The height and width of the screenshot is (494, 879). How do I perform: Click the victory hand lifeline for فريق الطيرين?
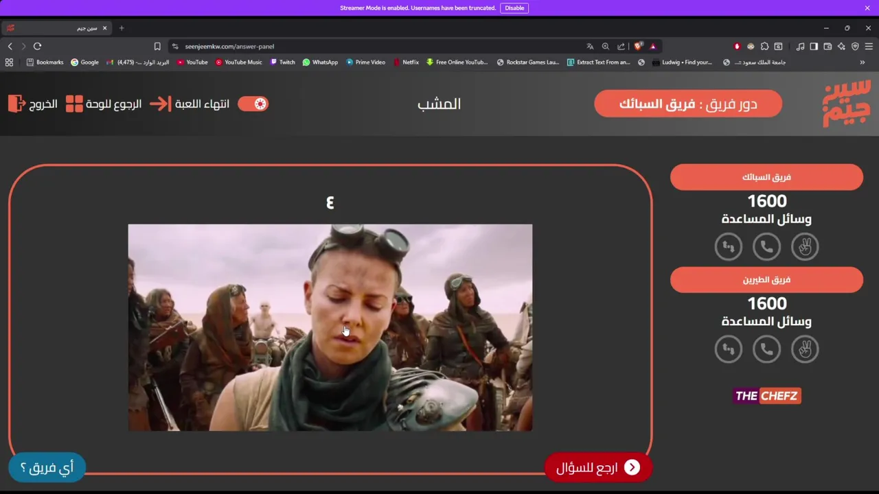pyautogui.click(x=805, y=349)
